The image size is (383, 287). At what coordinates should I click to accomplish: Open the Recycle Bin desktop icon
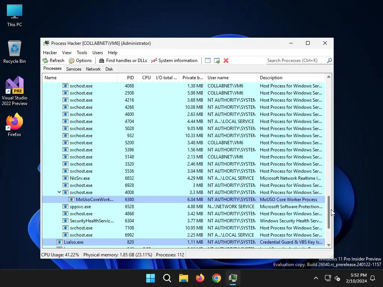click(x=15, y=52)
